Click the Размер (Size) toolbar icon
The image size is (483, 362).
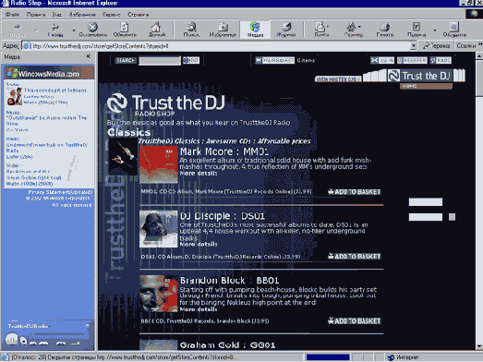coord(351,27)
